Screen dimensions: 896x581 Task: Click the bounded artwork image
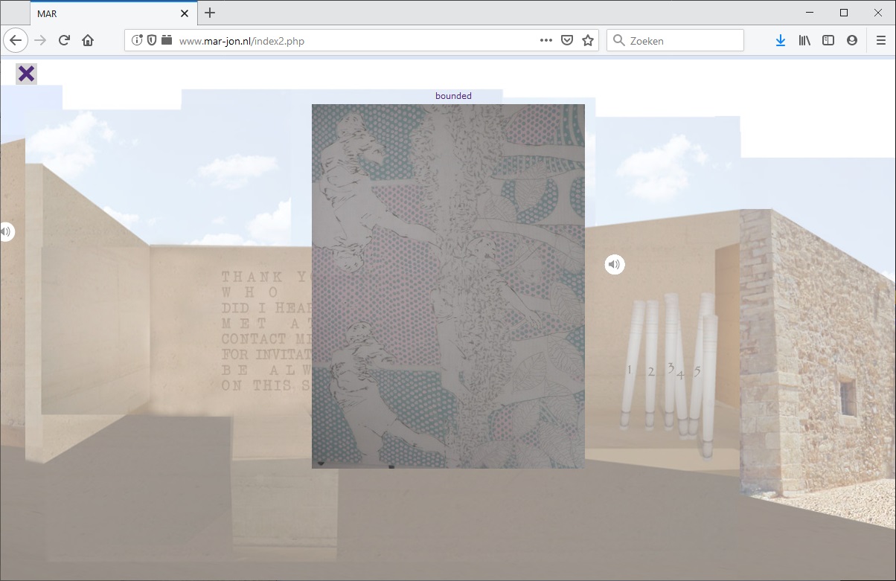448,286
